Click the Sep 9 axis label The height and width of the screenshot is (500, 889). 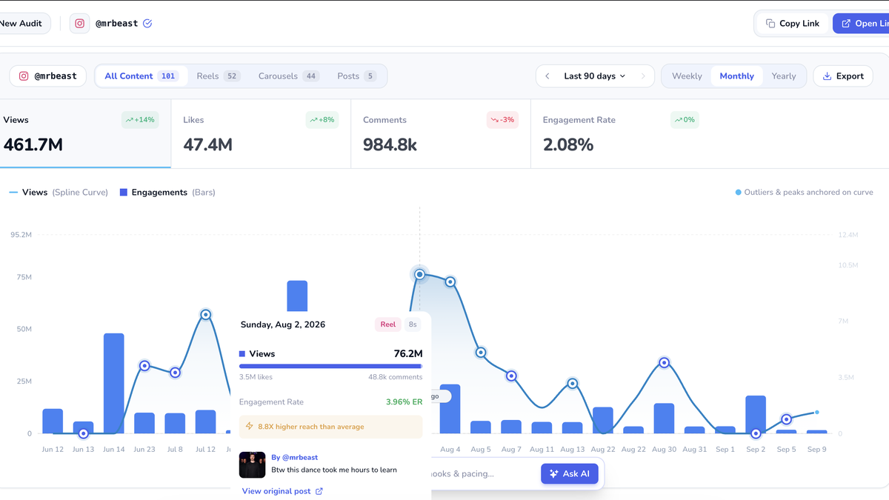pos(817,450)
